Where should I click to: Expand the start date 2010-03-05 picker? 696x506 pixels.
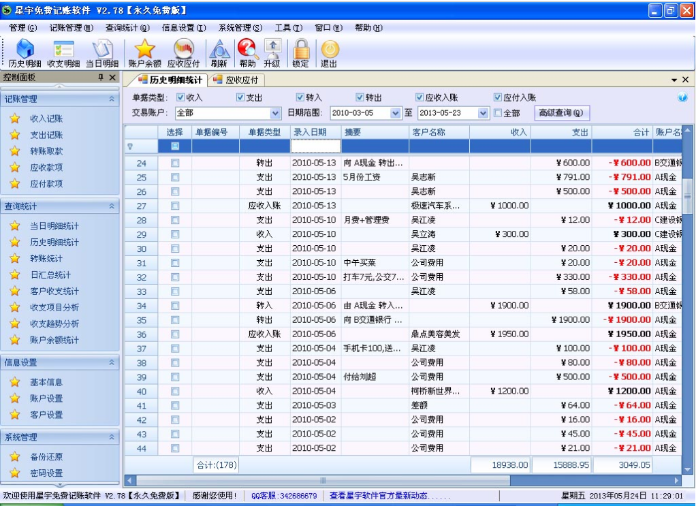pos(396,113)
